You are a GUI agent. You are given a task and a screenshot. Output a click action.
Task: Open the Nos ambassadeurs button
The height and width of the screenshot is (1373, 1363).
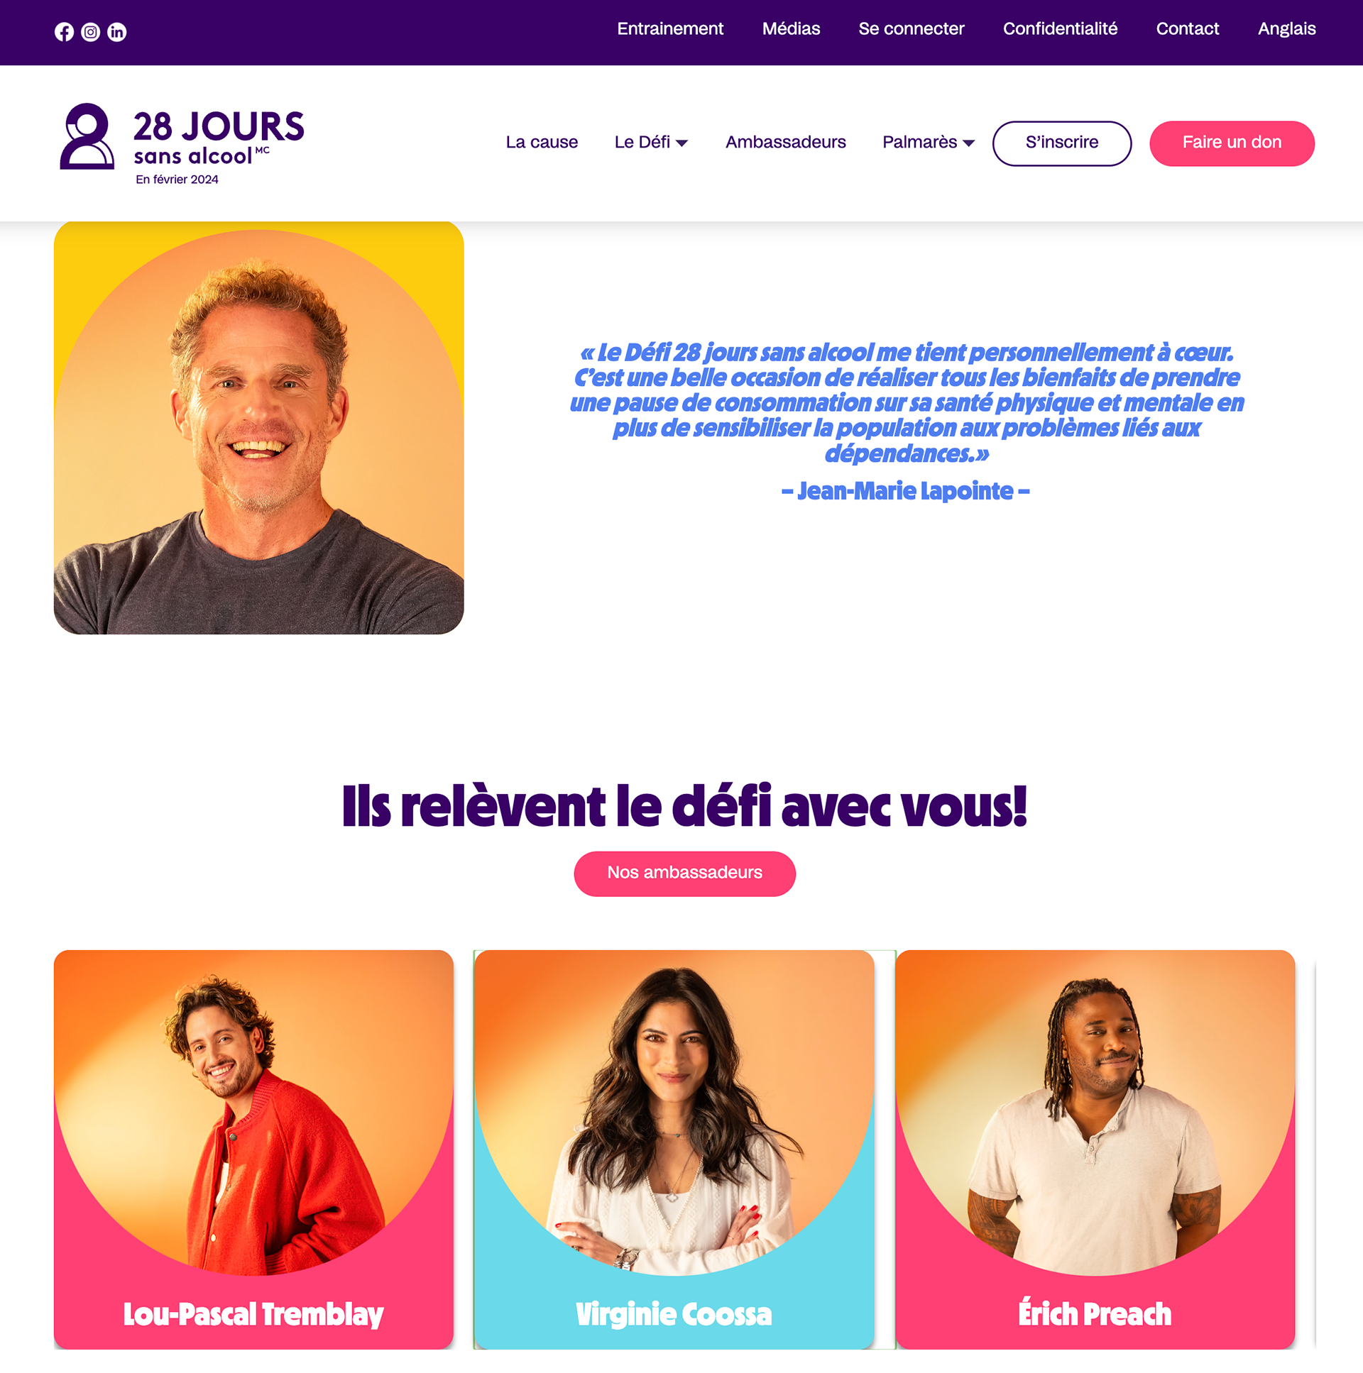pyautogui.click(x=685, y=873)
